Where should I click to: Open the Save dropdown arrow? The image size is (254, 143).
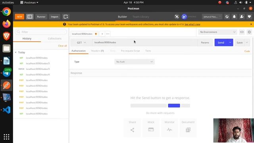point(247,43)
